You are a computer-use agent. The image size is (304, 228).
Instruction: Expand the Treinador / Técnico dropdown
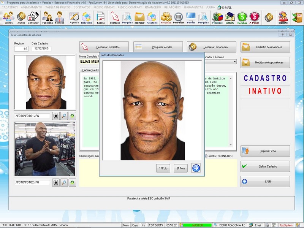click(234, 62)
